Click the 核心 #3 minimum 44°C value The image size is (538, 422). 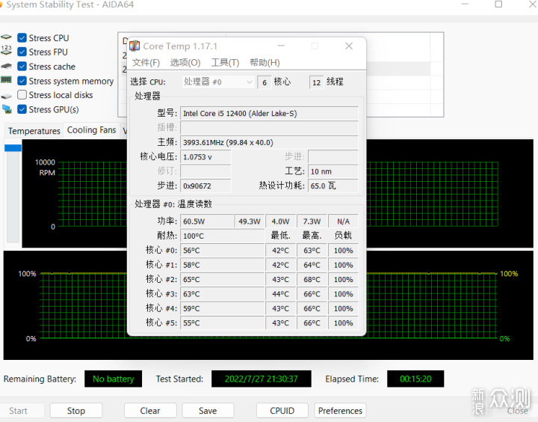(281, 294)
